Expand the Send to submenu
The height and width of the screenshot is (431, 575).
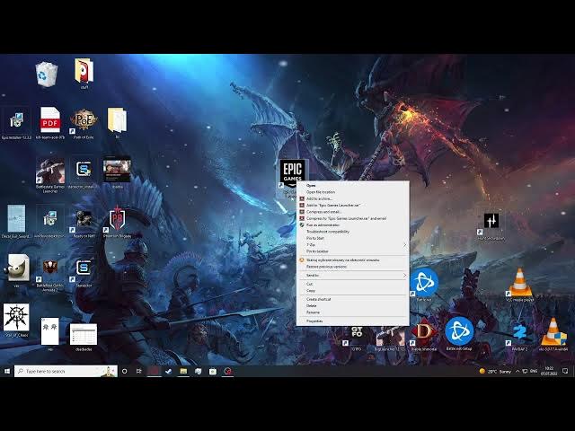click(x=353, y=276)
